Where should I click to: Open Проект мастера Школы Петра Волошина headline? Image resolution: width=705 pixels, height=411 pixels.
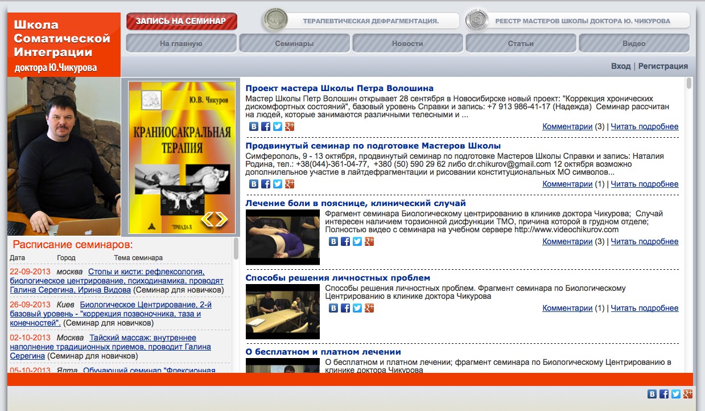[x=340, y=88]
